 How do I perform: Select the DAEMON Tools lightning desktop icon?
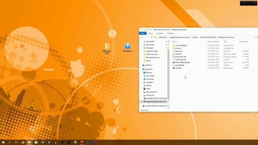(127, 48)
